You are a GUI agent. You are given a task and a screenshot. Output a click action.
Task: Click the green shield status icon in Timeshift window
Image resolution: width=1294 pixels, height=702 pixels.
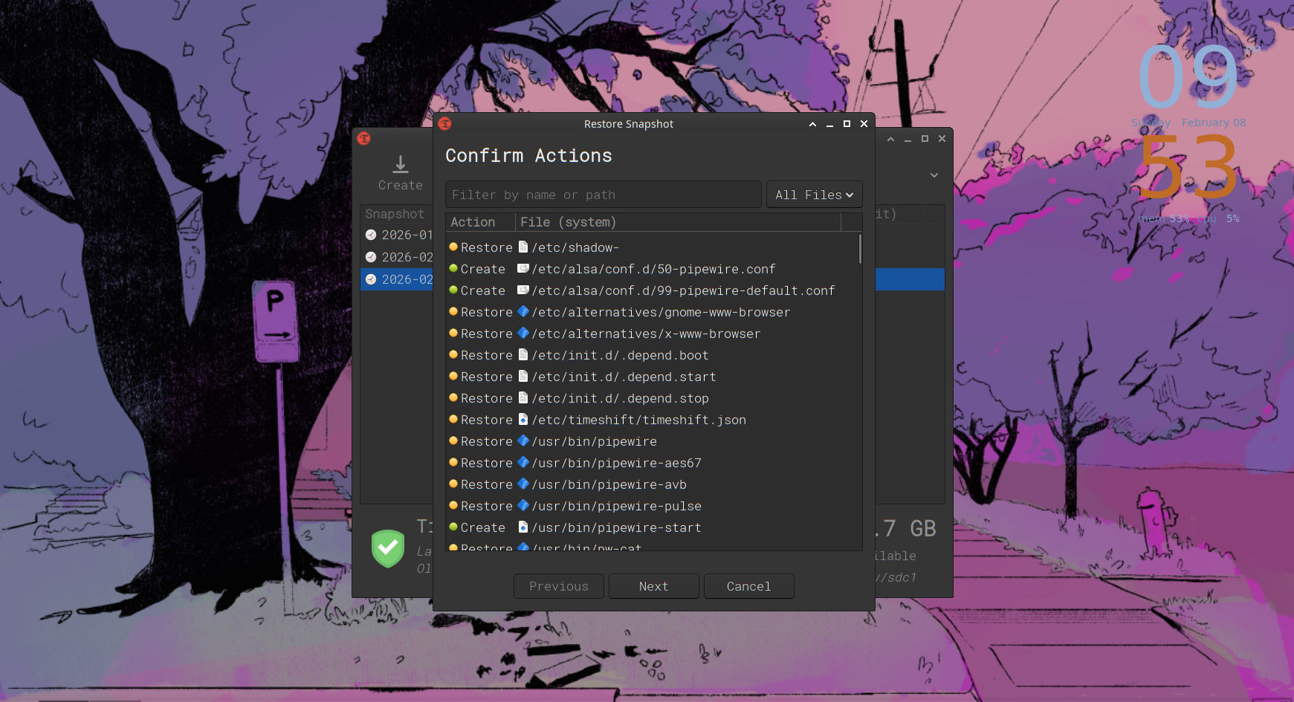point(388,548)
